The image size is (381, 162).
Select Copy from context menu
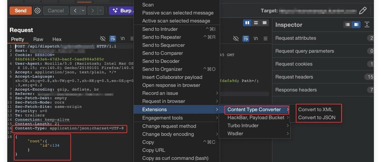tap(176, 142)
